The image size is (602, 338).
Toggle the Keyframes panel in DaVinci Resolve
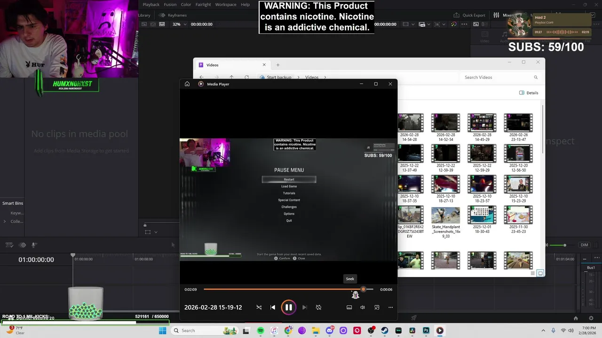point(173,15)
